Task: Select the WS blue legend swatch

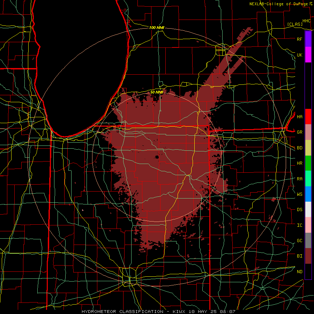Action: point(308,194)
